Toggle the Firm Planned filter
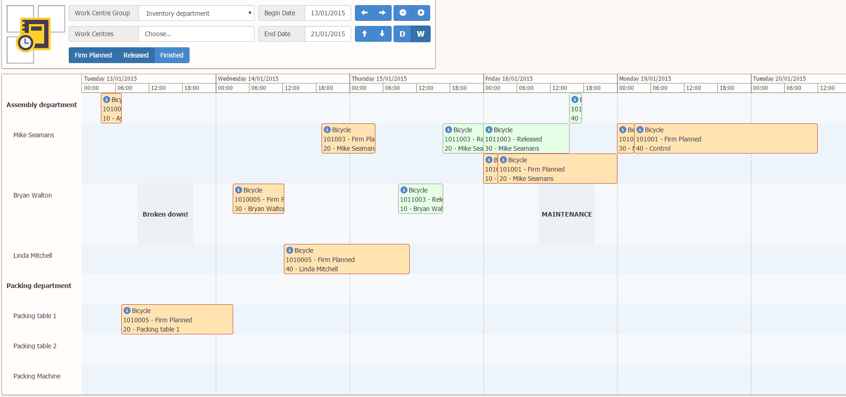 93,55
